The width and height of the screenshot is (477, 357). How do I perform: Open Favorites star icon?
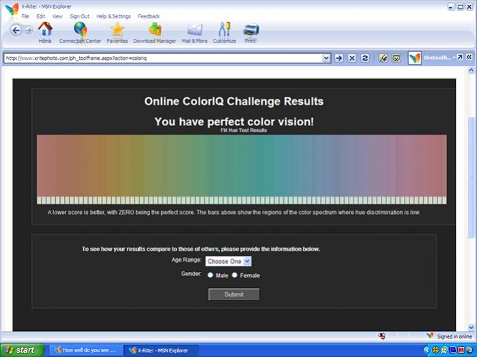pos(117,33)
